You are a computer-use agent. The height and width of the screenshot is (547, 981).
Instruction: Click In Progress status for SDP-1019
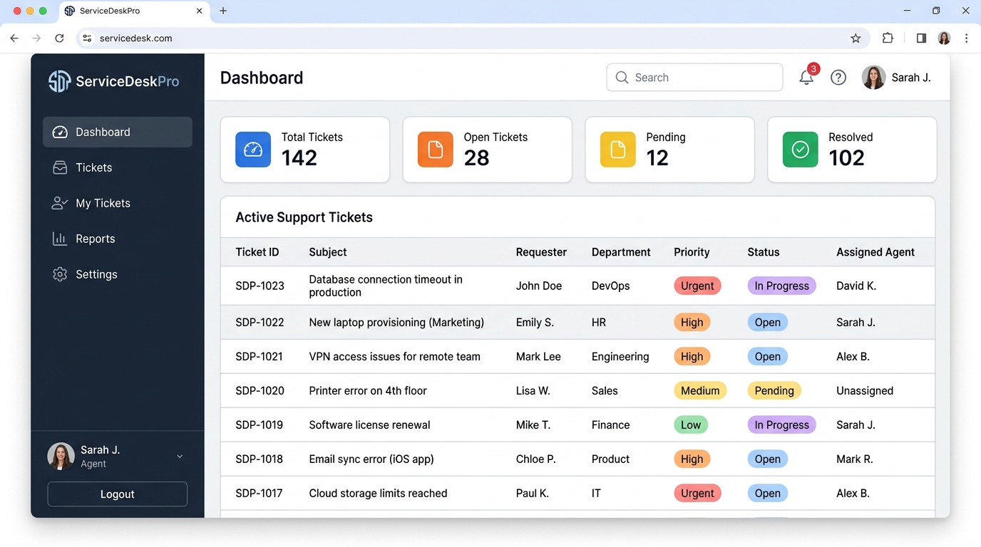(x=781, y=424)
